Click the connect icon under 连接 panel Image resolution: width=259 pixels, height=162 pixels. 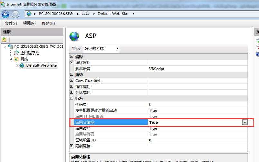(x=4, y=39)
